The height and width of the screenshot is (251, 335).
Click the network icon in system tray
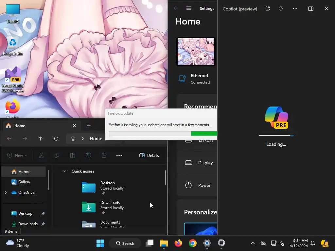pos(273,243)
